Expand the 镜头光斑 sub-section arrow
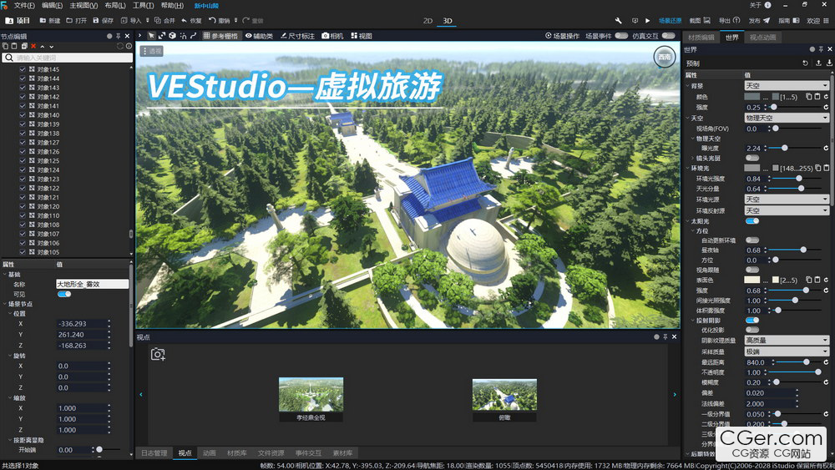 point(692,158)
